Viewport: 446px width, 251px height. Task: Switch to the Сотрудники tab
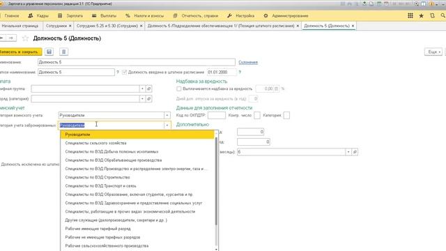coord(56,26)
